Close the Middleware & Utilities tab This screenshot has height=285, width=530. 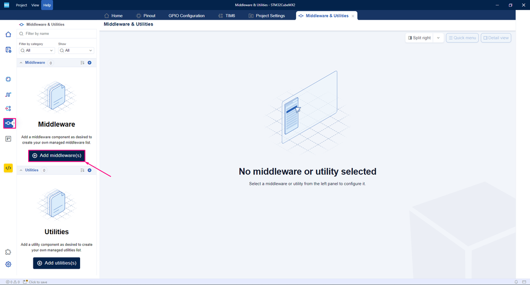[353, 16]
